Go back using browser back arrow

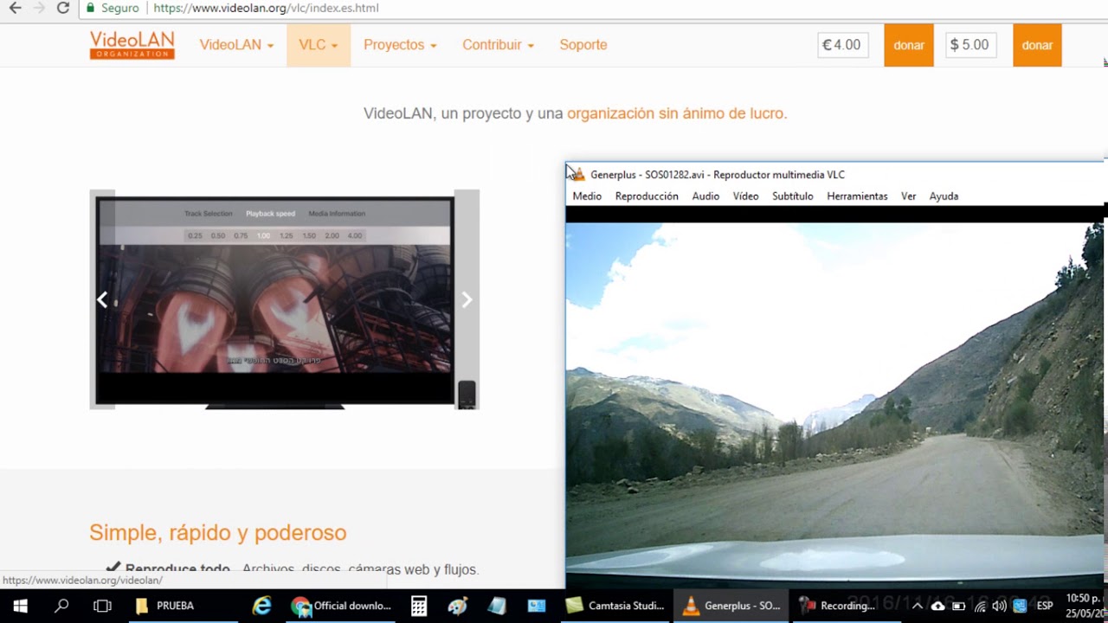[15, 8]
